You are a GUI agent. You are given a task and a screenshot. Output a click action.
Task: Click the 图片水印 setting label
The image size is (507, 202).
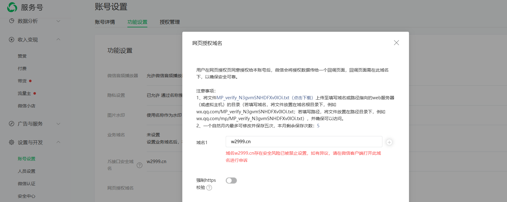click(x=116, y=115)
